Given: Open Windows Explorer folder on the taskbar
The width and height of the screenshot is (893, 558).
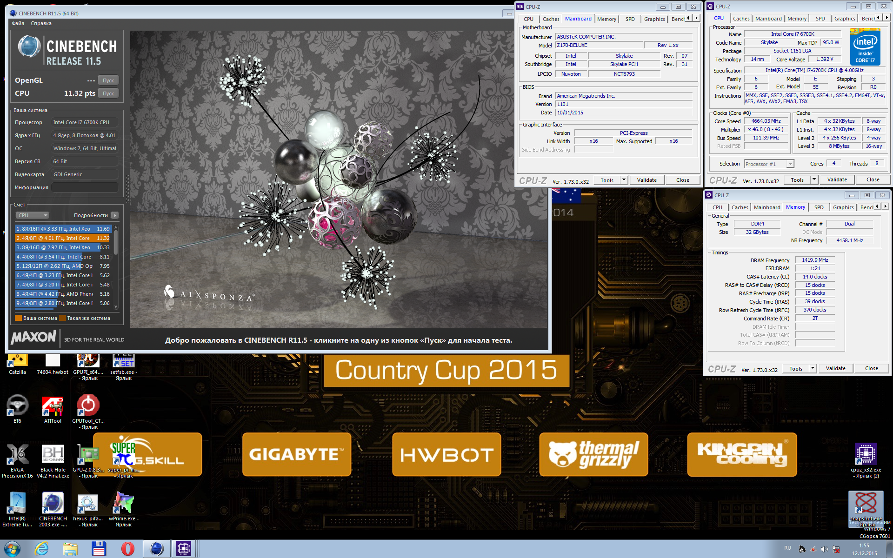Looking at the screenshot, I should tap(70, 549).
